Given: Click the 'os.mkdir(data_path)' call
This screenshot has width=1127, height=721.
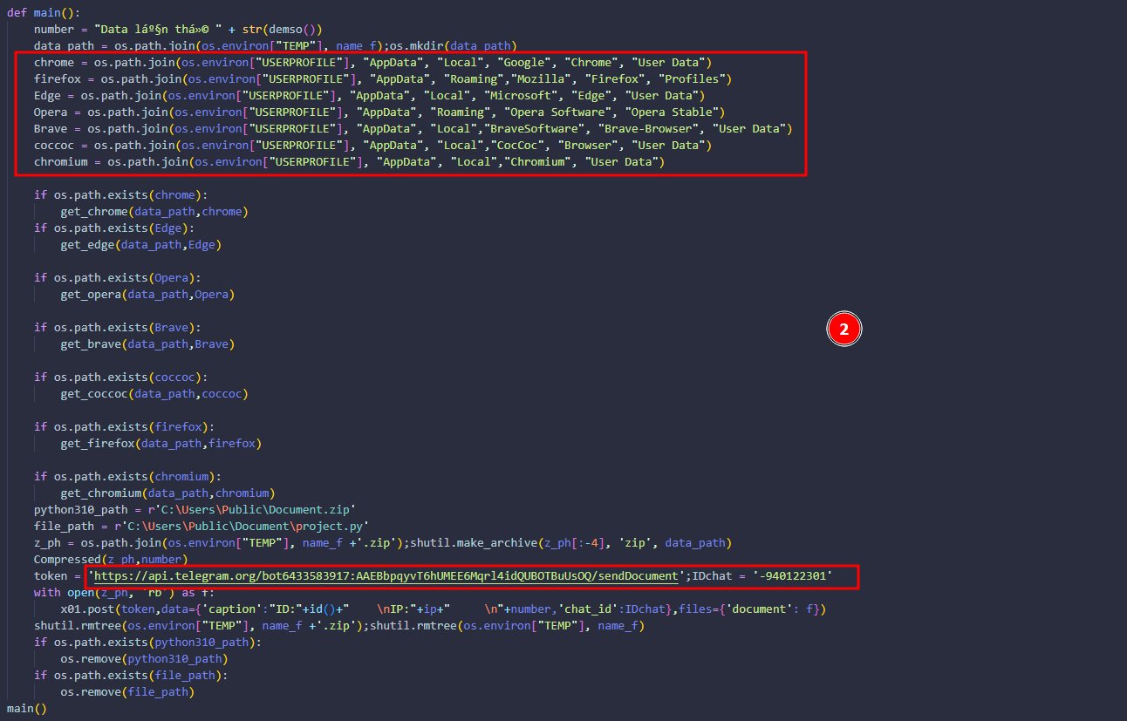Looking at the screenshot, I should pyautogui.click(x=453, y=45).
